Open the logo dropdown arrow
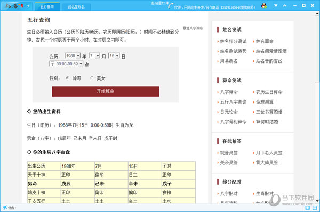Screen dimensions: 320x212 click(28, 6)
